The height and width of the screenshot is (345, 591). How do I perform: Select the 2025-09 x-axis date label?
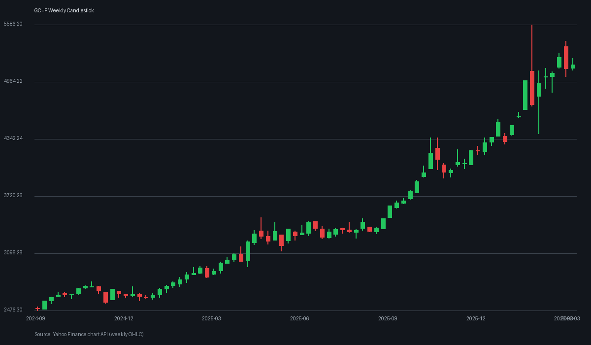click(388, 319)
